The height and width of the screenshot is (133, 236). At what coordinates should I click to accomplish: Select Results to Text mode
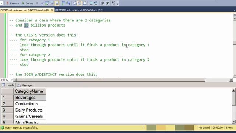(74, 3)
